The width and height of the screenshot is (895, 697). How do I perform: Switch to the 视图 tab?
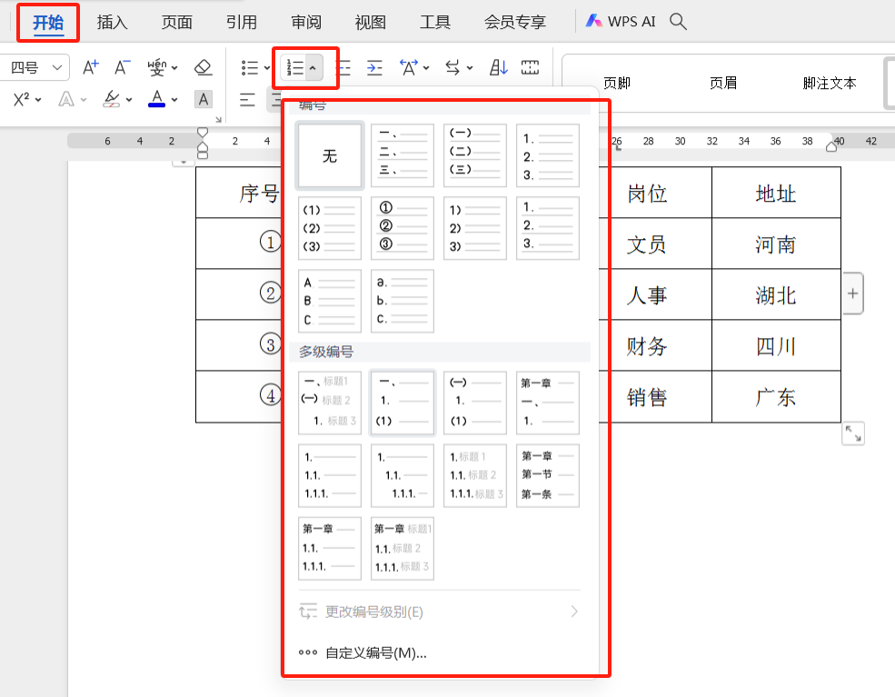pyautogui.click(x=371, y=22)
